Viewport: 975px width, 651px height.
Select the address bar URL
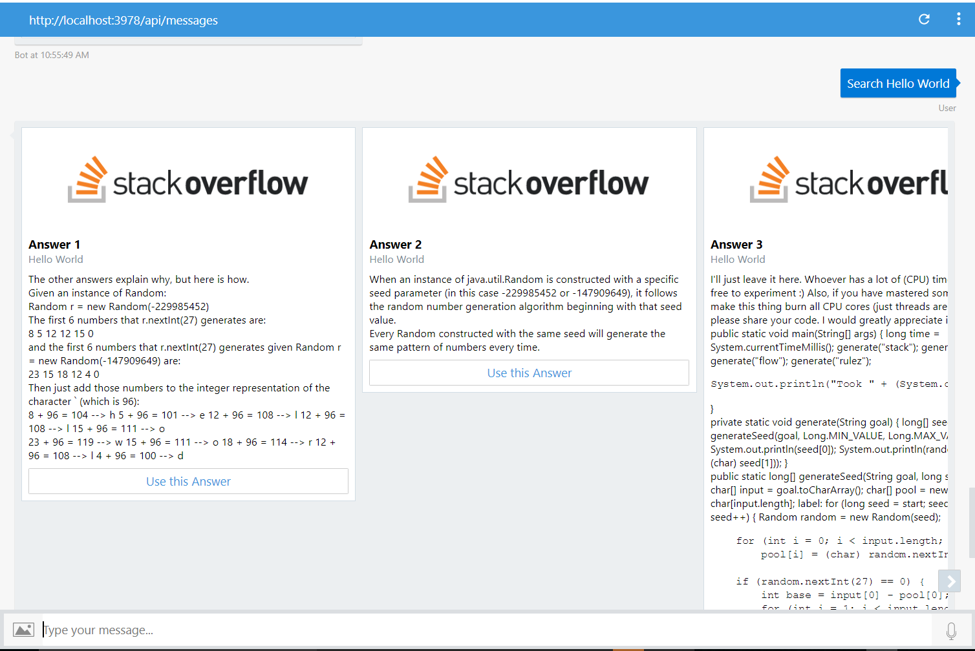click(x=123, y=20)
